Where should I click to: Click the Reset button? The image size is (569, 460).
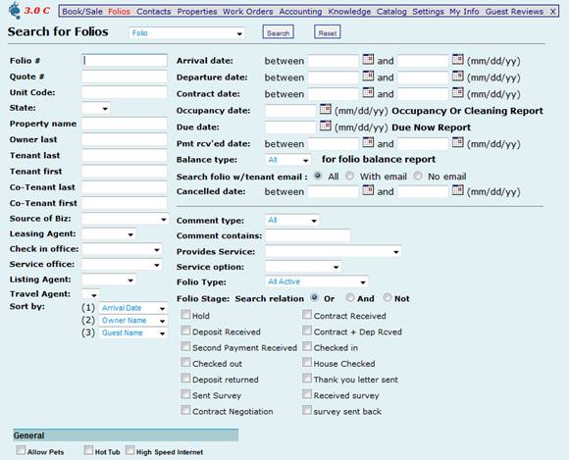click(x=328, y=32)
